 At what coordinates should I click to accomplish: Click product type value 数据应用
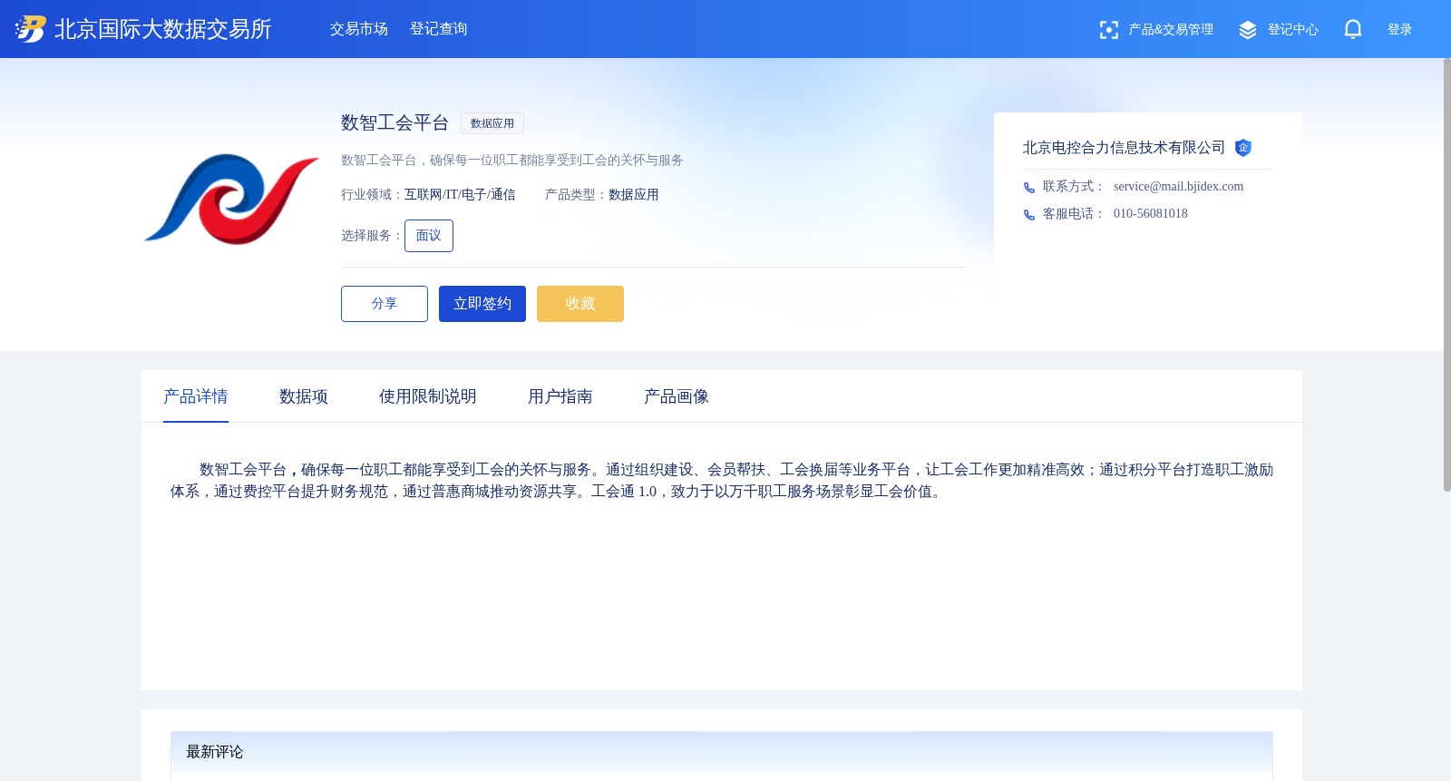tap(634, 195)
